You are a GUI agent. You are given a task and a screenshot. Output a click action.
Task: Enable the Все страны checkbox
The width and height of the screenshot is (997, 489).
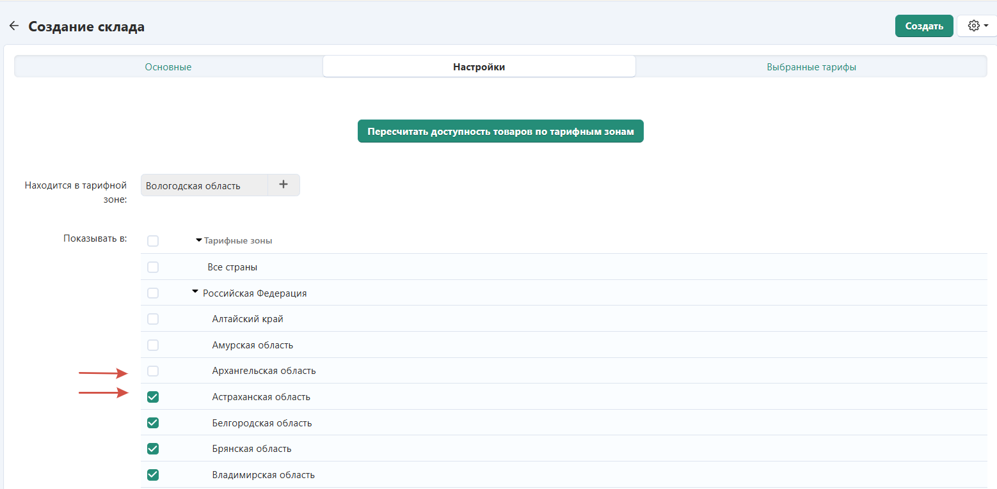(153, 267)
